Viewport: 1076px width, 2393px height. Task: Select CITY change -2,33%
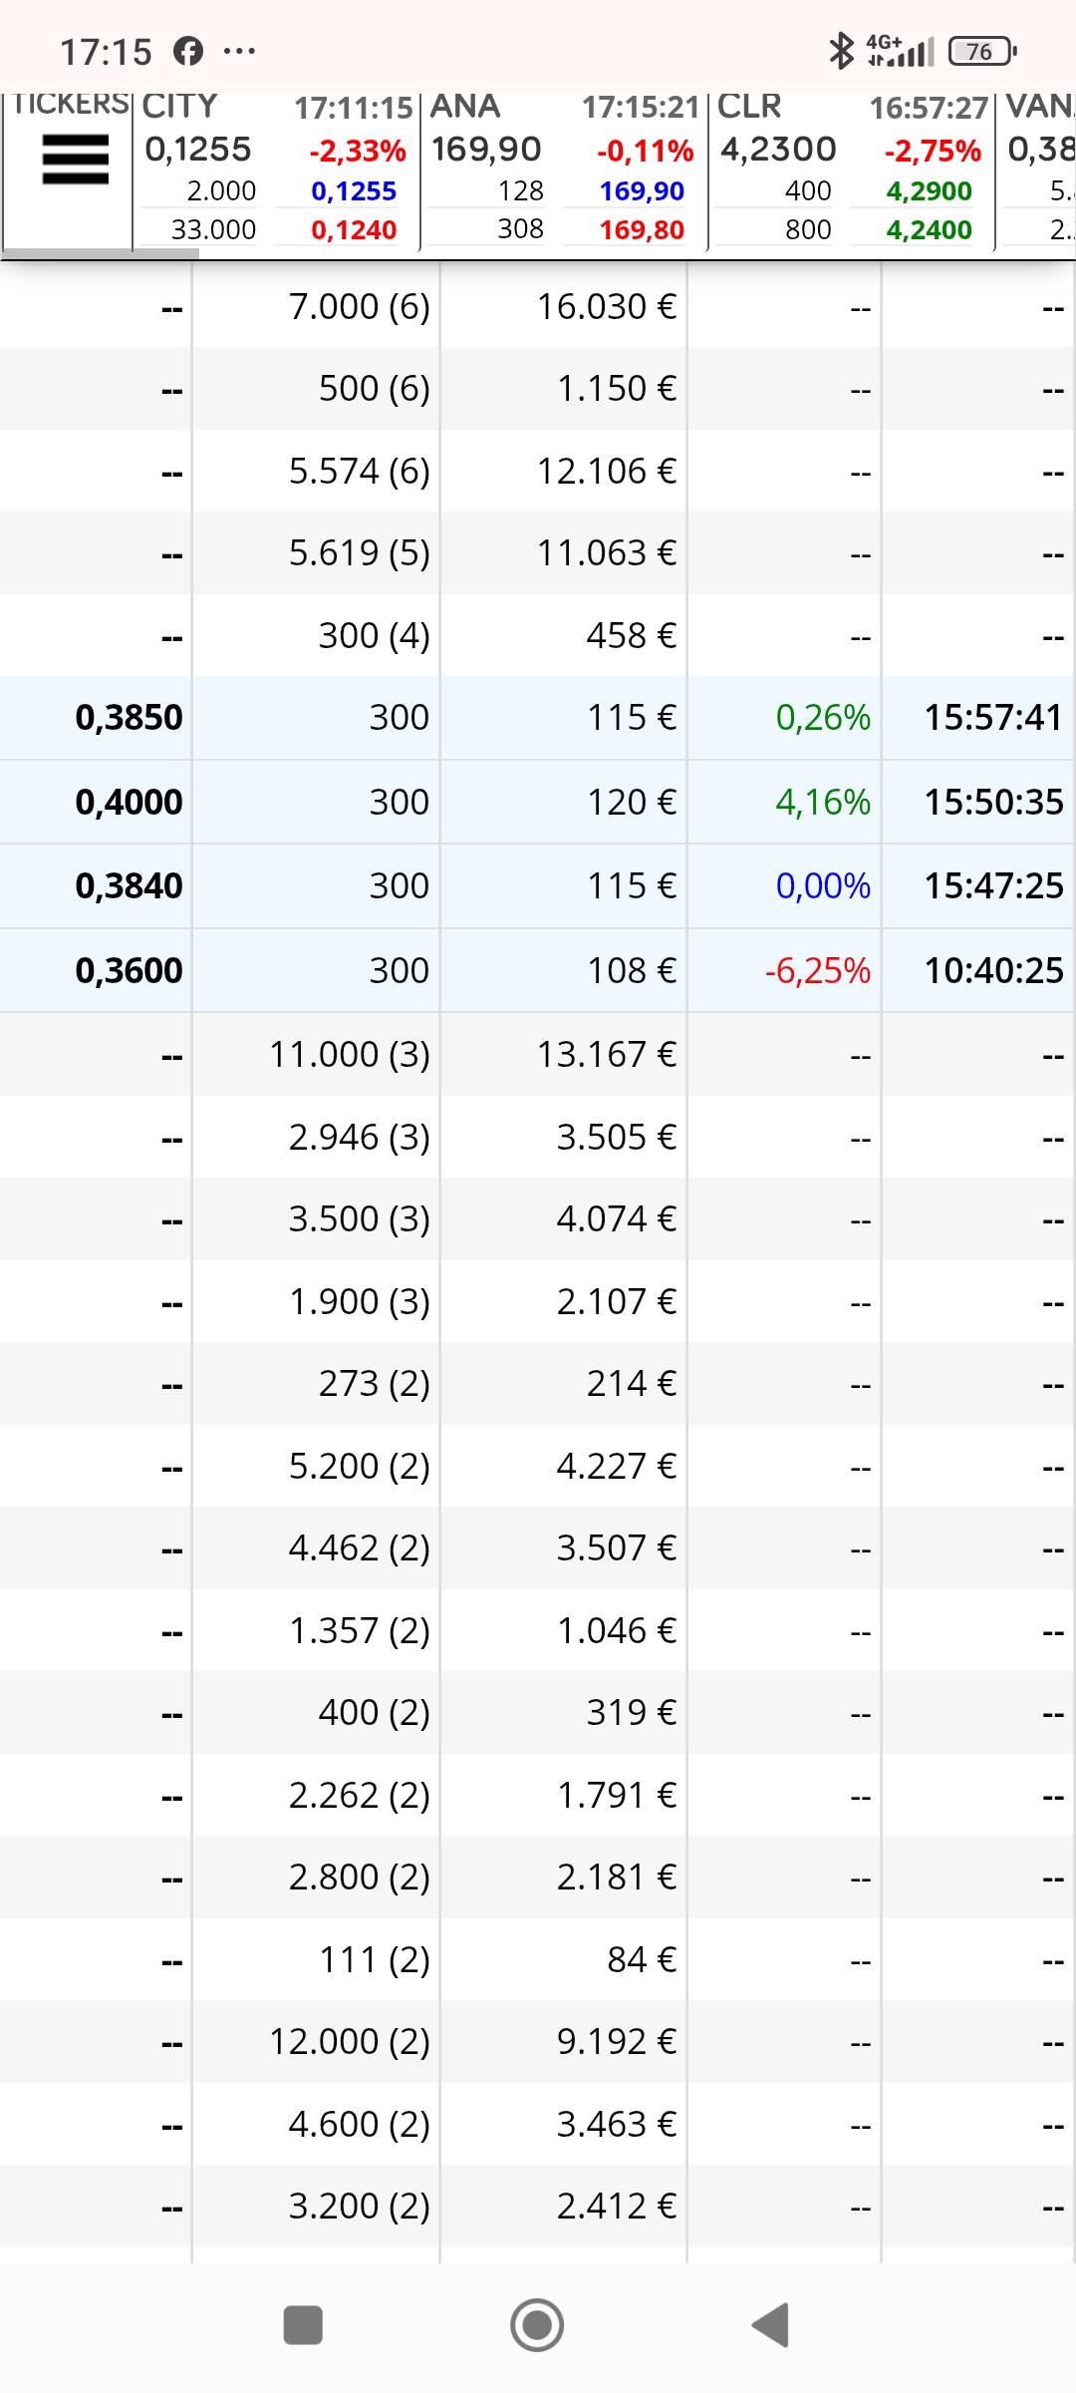click(358, 151)
